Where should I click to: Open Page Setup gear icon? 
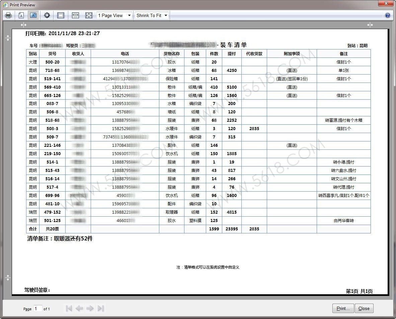click(47, 15)
